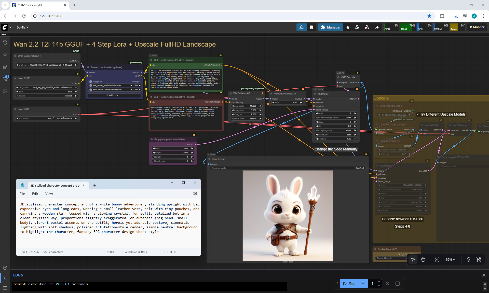Expand the Run button options arrow

point(363,284)
